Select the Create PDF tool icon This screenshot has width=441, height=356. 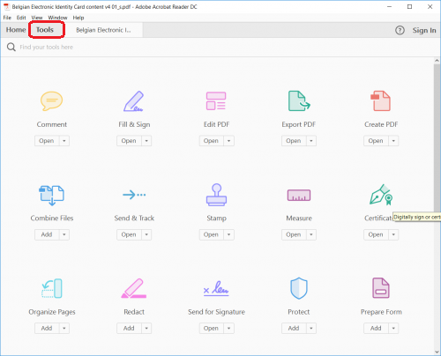381,100
